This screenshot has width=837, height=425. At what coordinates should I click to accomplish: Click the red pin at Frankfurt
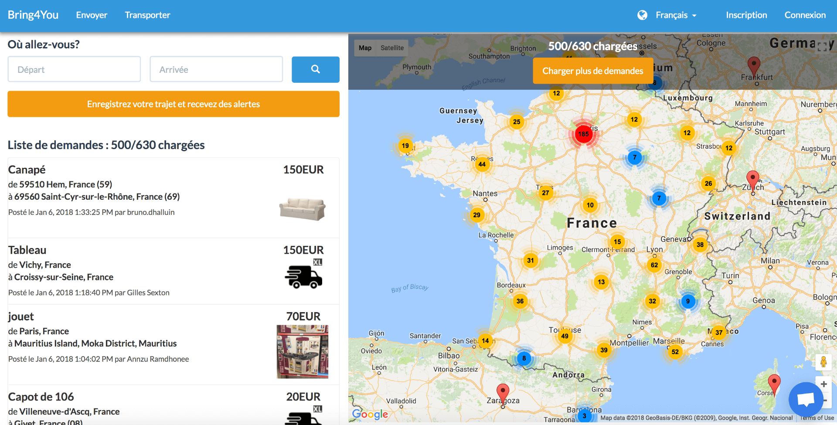[x=754, y=68]
